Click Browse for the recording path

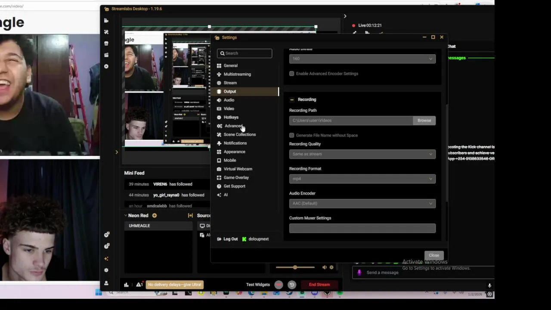point(424,121)
